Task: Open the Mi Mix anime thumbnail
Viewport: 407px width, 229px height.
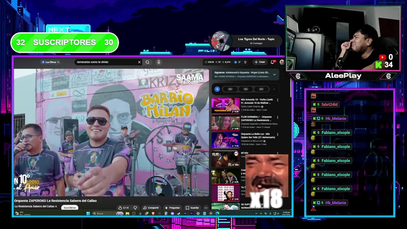Action: [x=225, y=159]
